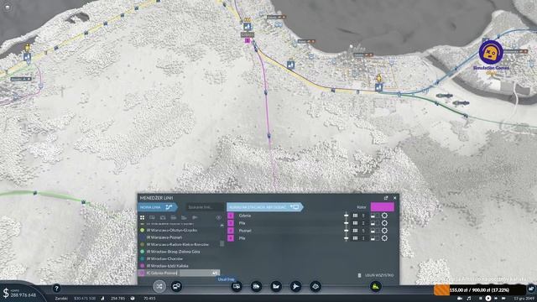
Task: Tick the checkbox for Gdynia stop
Action: (x=378, y=216)
